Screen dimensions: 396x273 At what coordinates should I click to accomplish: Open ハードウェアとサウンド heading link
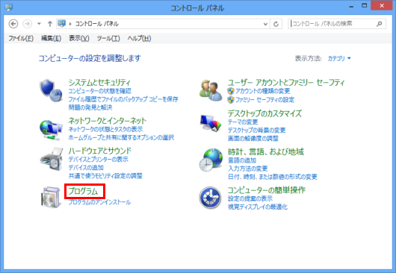pos(100,151)
